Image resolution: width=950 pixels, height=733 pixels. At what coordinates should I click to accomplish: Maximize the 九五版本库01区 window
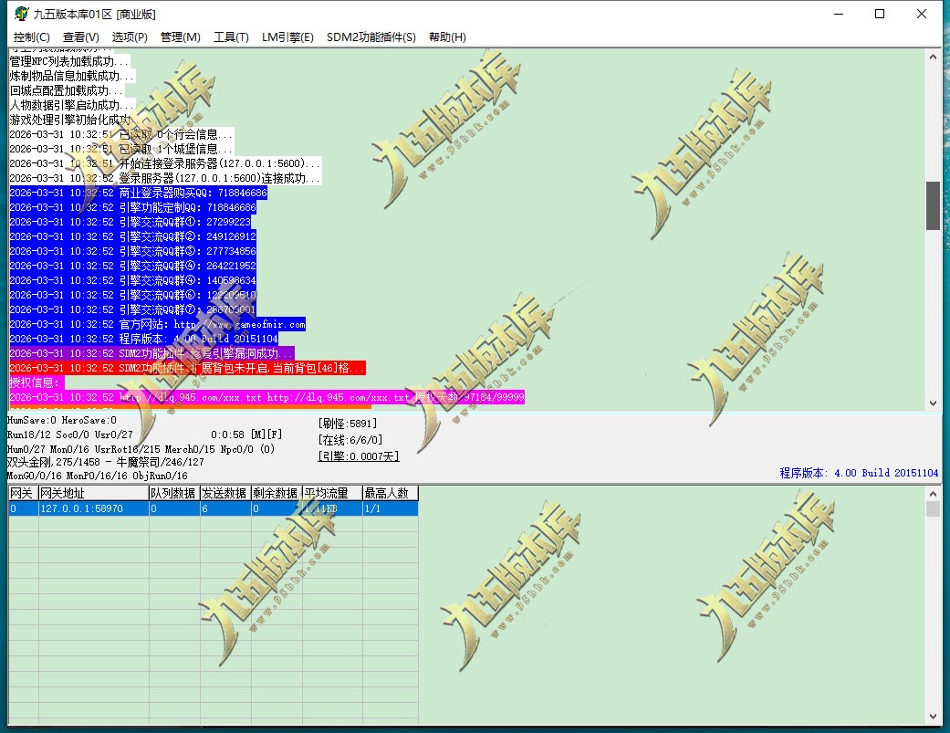880,14
